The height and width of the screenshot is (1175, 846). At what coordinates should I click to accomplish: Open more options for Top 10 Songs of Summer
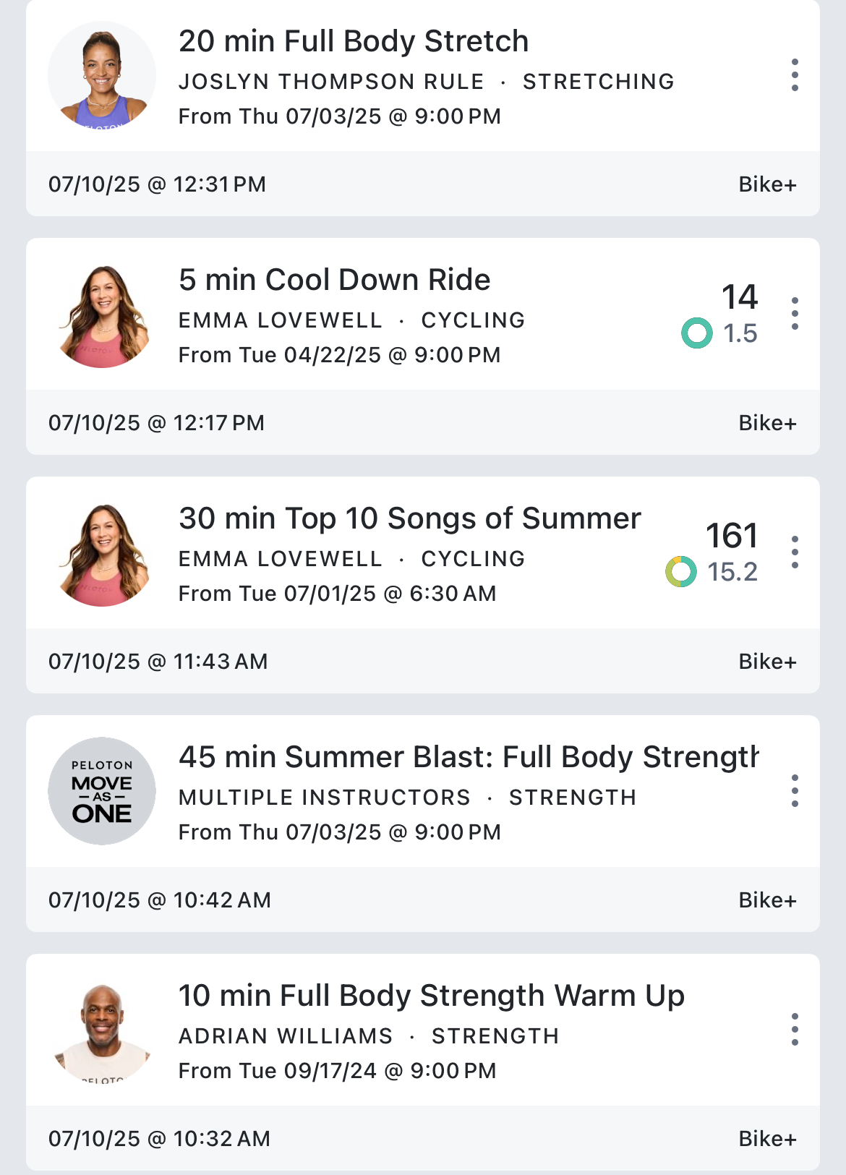click(x=795, y=552)
